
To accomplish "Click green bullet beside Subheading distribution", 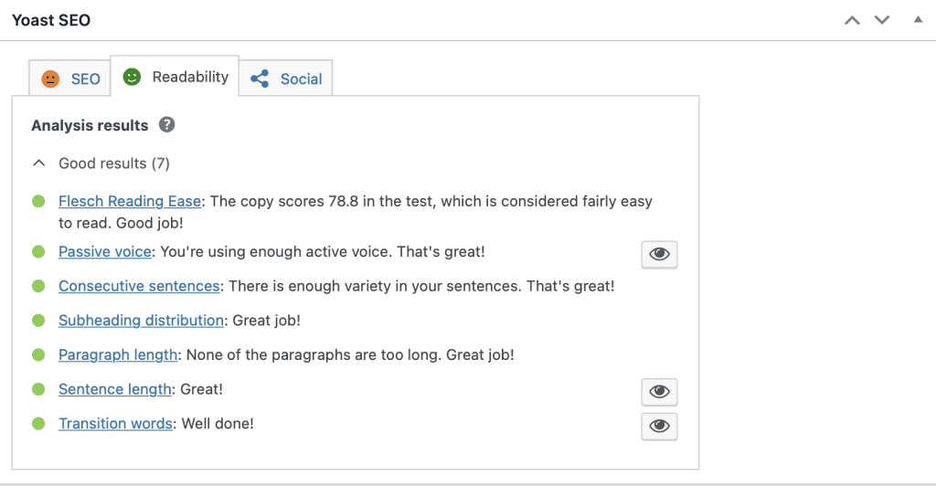I will pyautogui.click(x=38, y=321).
